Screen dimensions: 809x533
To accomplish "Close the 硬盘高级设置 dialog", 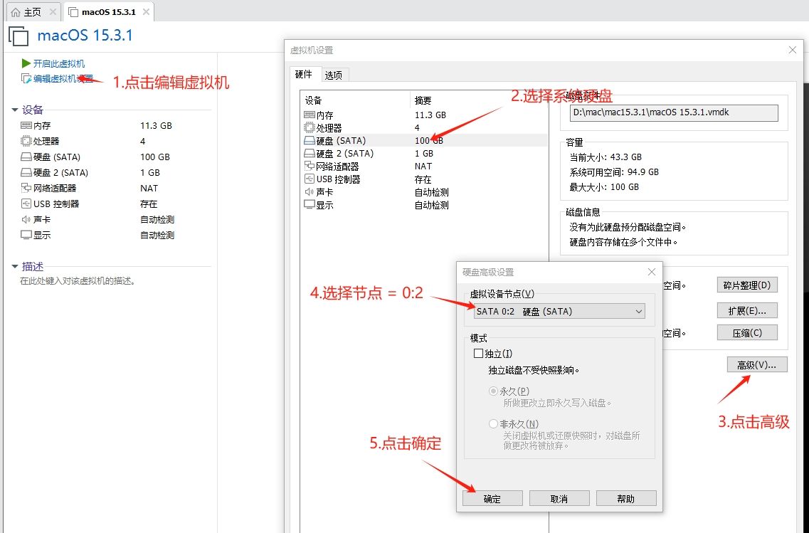I will pyautogui.click(x=652, y=272).
